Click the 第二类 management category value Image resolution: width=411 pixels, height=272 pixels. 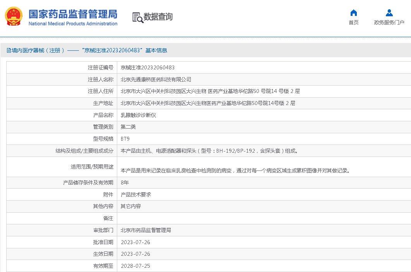tap(128, 127)
